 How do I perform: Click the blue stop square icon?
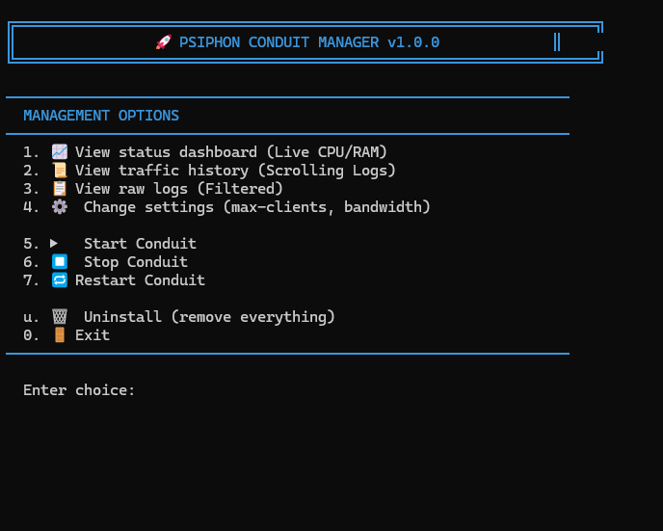point(60,262)
